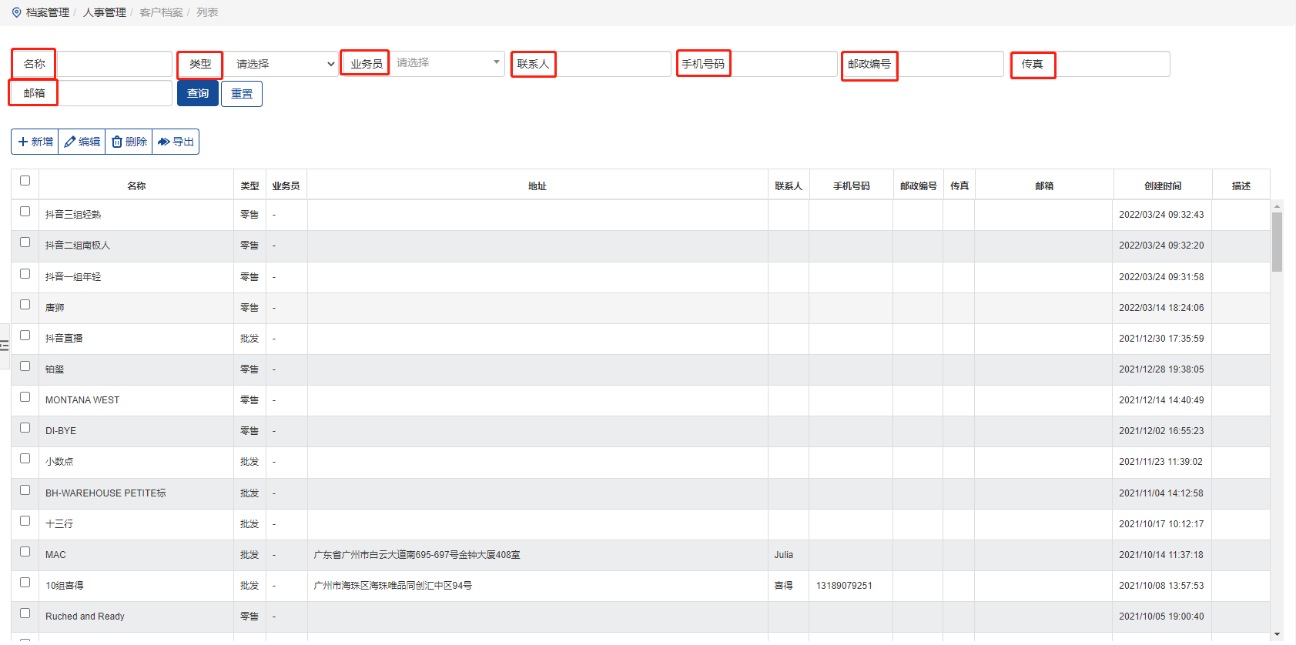Open 档案管理 breadcrumb item
The height and width of the screenshot is (645, 1296).
coord(47,12)
